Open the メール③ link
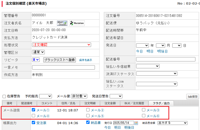The width and height of the screenshot is (200, 130). point(153,110)
